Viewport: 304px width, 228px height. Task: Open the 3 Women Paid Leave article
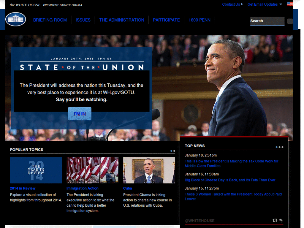coord(233,197)
